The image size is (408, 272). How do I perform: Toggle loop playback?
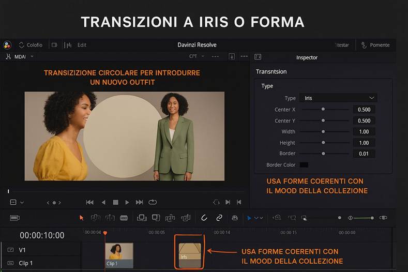tap(153, 202)
